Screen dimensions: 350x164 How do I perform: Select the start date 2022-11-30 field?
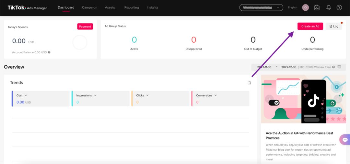(264, 67)
